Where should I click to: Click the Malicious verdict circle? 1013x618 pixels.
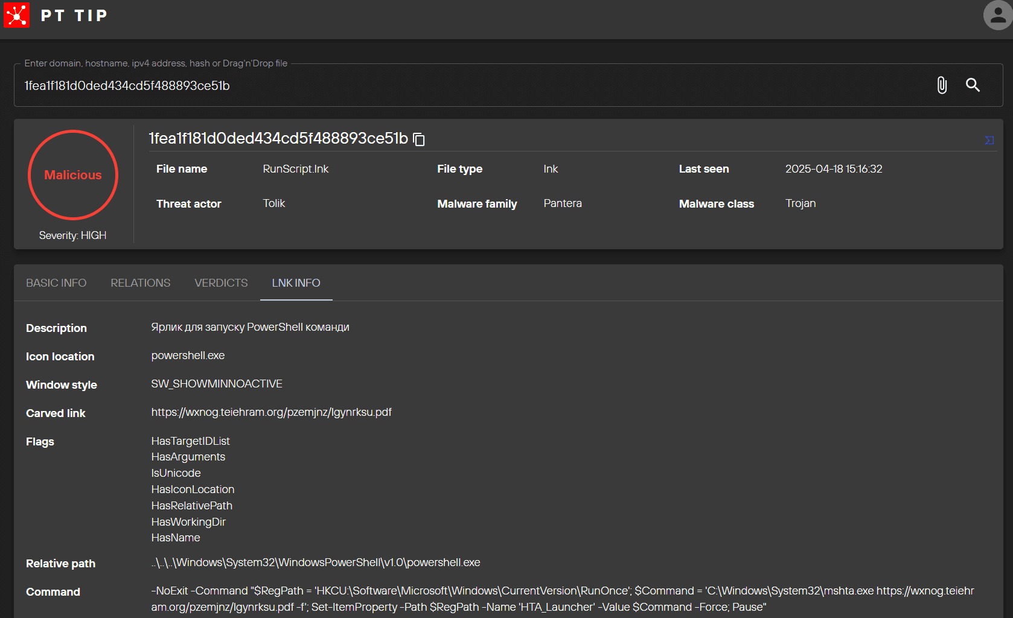(x=73, y=175)
